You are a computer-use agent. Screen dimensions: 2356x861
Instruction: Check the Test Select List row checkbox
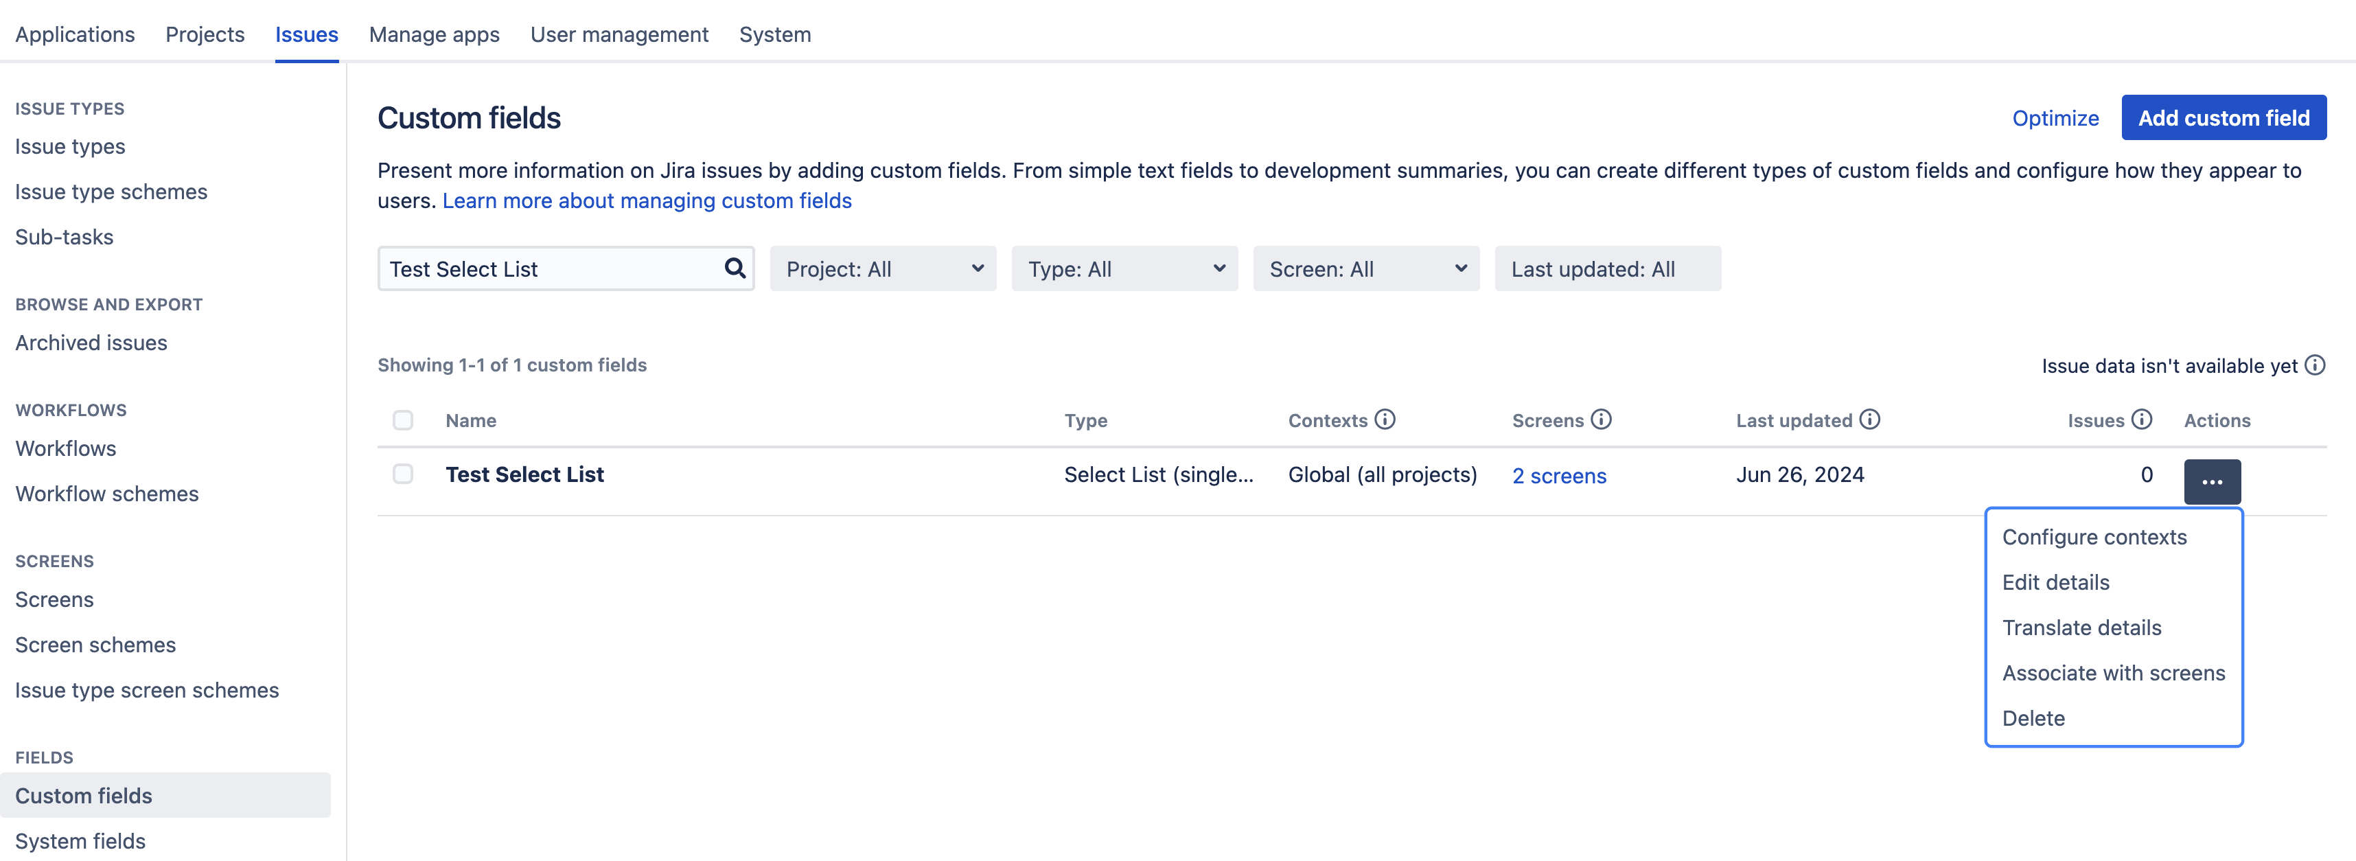402,474
